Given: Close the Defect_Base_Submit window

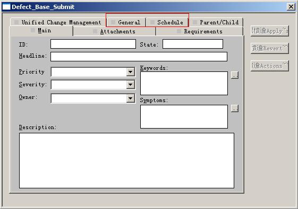Looking at the screenshot, I should pos(291,7).
